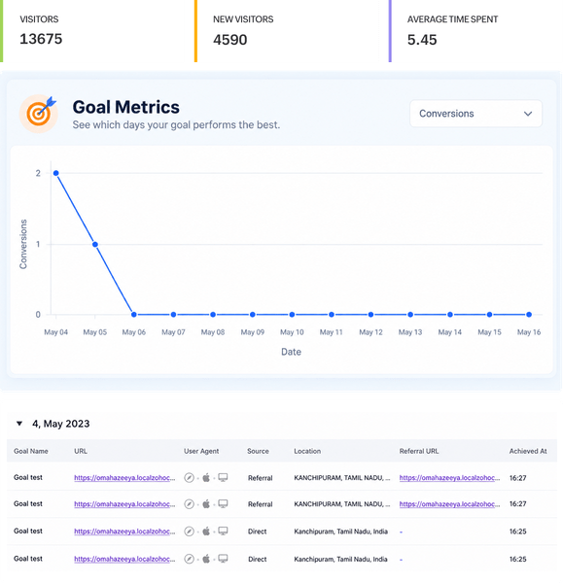Viewport: 563px width, 583px height.
Task: Click Apple OS icon in fourth row
Action: pos(206,559)
